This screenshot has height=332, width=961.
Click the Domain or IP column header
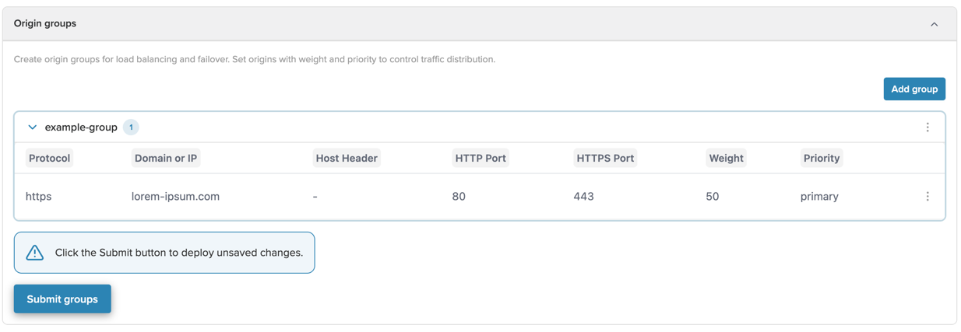click(166, 158)
